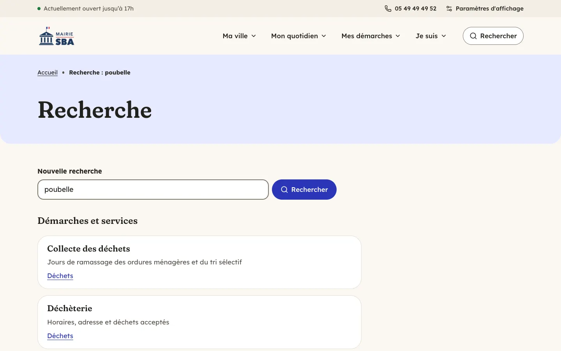Click the 'Nouvelle recherche' label

coord(70,171)
